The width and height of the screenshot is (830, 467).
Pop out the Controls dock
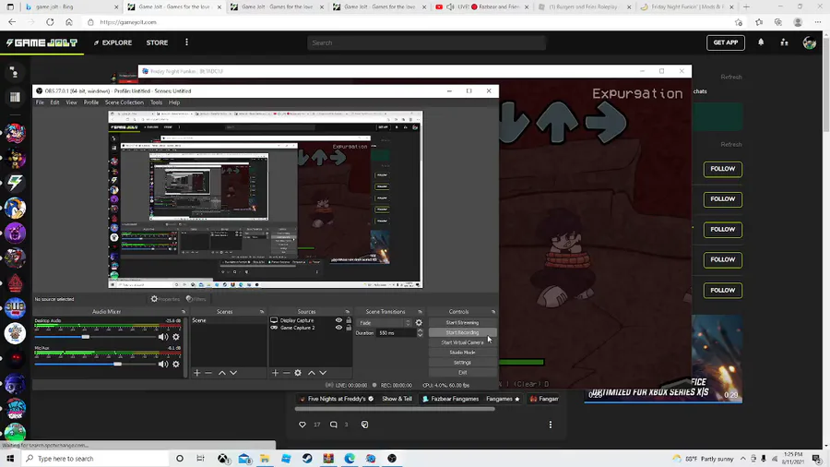click(492, 312)
